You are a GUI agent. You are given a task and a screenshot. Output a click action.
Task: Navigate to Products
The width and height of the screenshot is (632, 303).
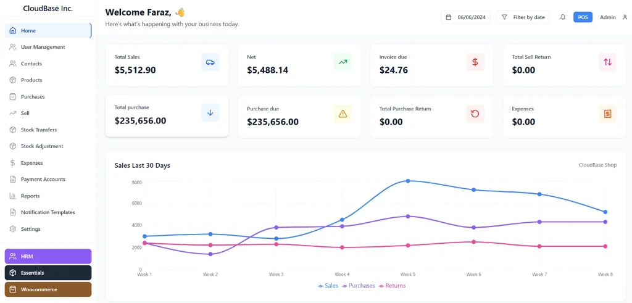48,80
